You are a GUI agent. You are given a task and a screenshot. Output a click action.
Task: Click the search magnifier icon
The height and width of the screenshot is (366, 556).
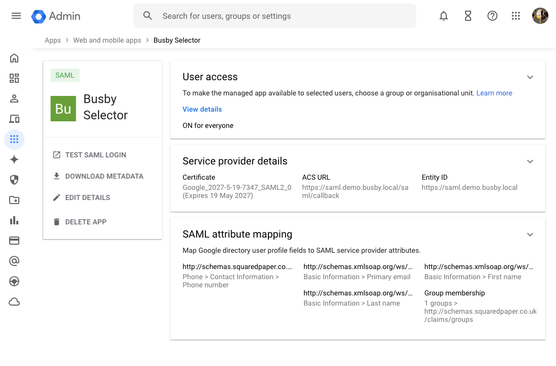[x=147, y=16]
